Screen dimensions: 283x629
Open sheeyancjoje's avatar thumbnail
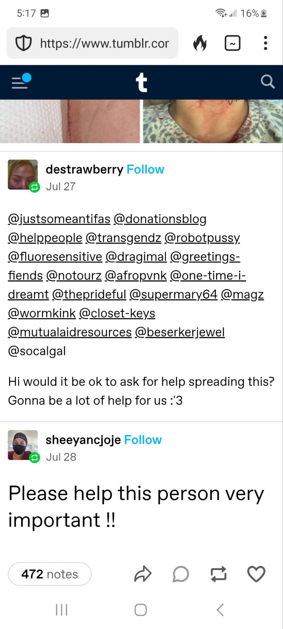[23, 445]
